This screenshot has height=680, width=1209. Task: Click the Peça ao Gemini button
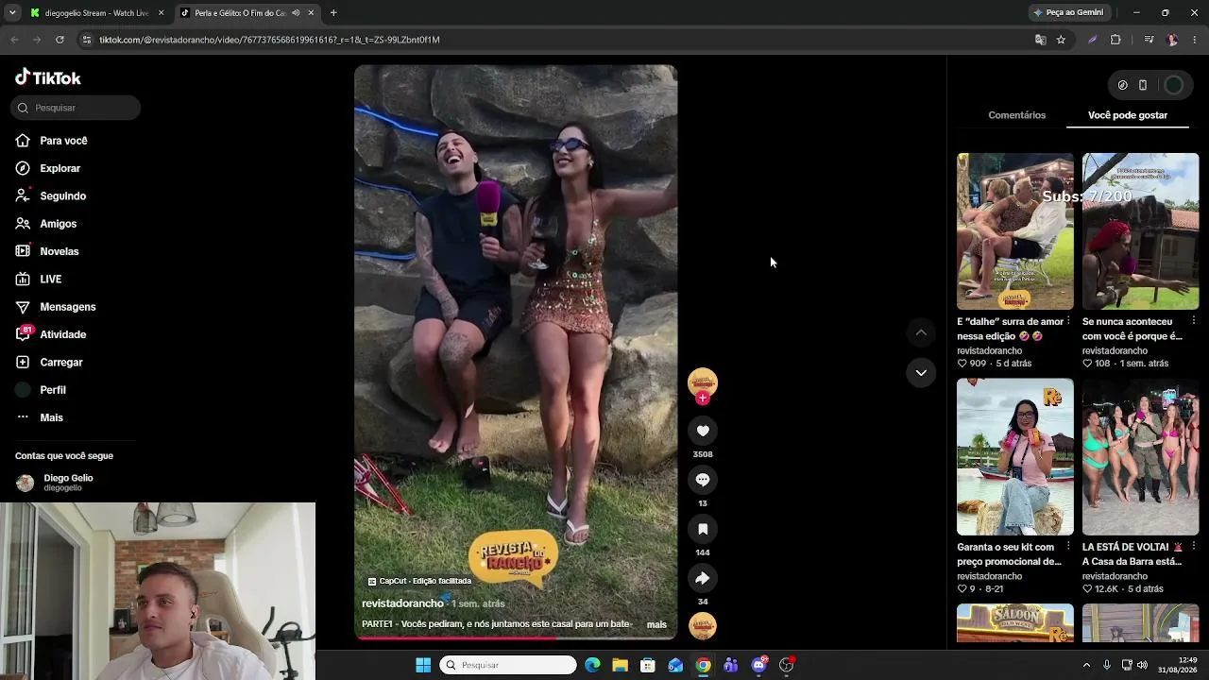pyautogui.click(x=1068, y=12)
